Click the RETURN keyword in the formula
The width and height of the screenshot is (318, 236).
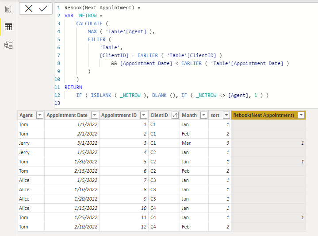[73, 87]
